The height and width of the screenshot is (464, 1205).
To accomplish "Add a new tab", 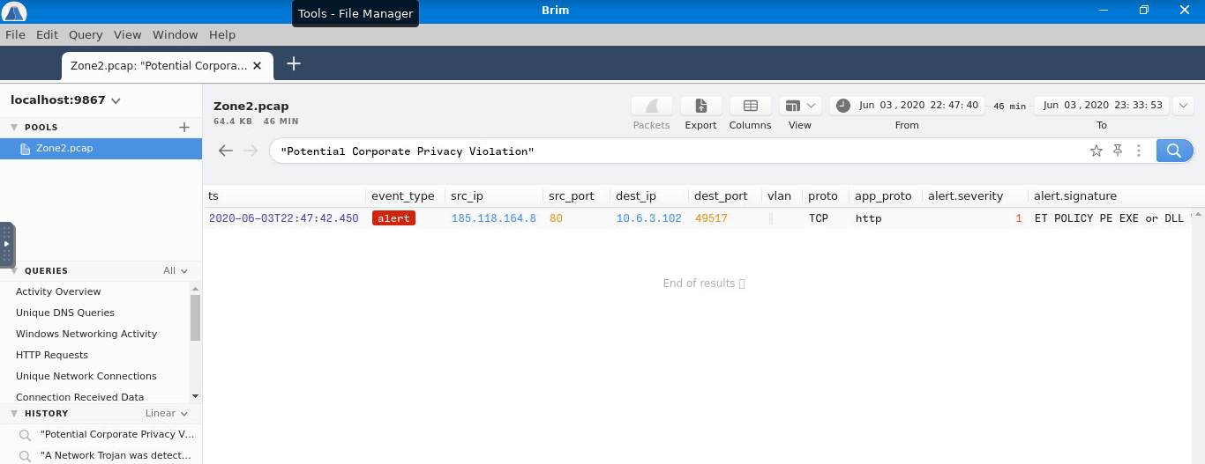I will pyautogui.click(x=294, y=63).
